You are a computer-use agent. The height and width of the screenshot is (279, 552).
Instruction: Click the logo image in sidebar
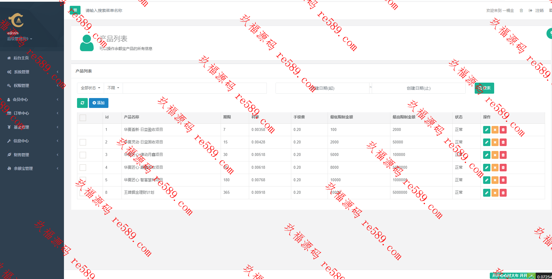click(x=16, y=20)
